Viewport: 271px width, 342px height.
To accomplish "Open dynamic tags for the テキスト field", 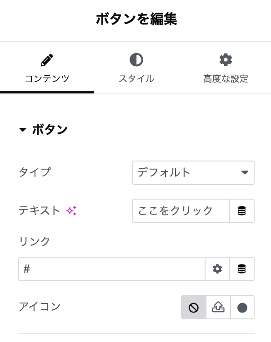I will pos(242,211).
